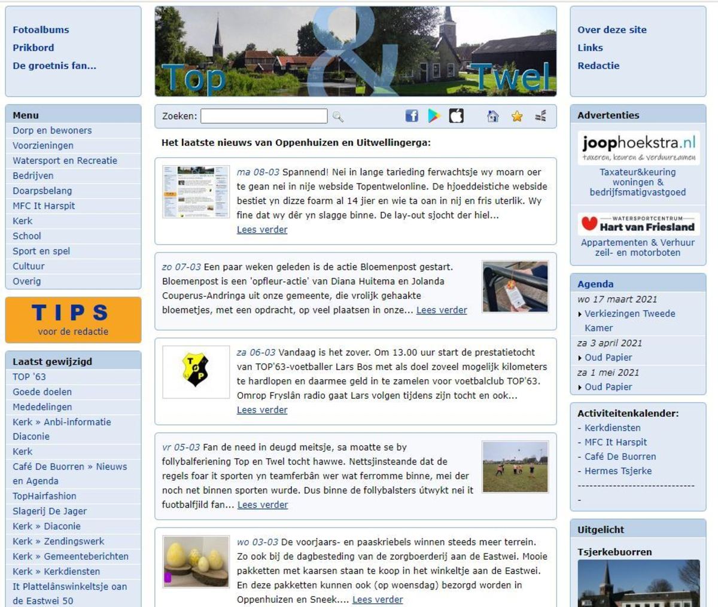Open Oud Papier on za 1 mei 2021

point(609,387)
